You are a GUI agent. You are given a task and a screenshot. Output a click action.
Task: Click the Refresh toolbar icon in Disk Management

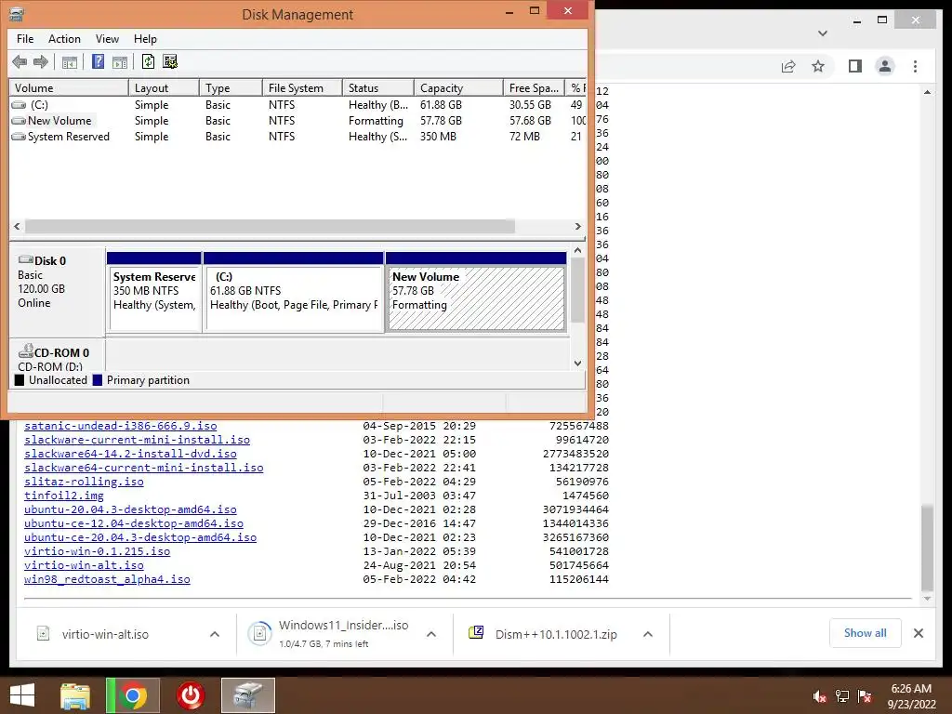click(148, 61)
